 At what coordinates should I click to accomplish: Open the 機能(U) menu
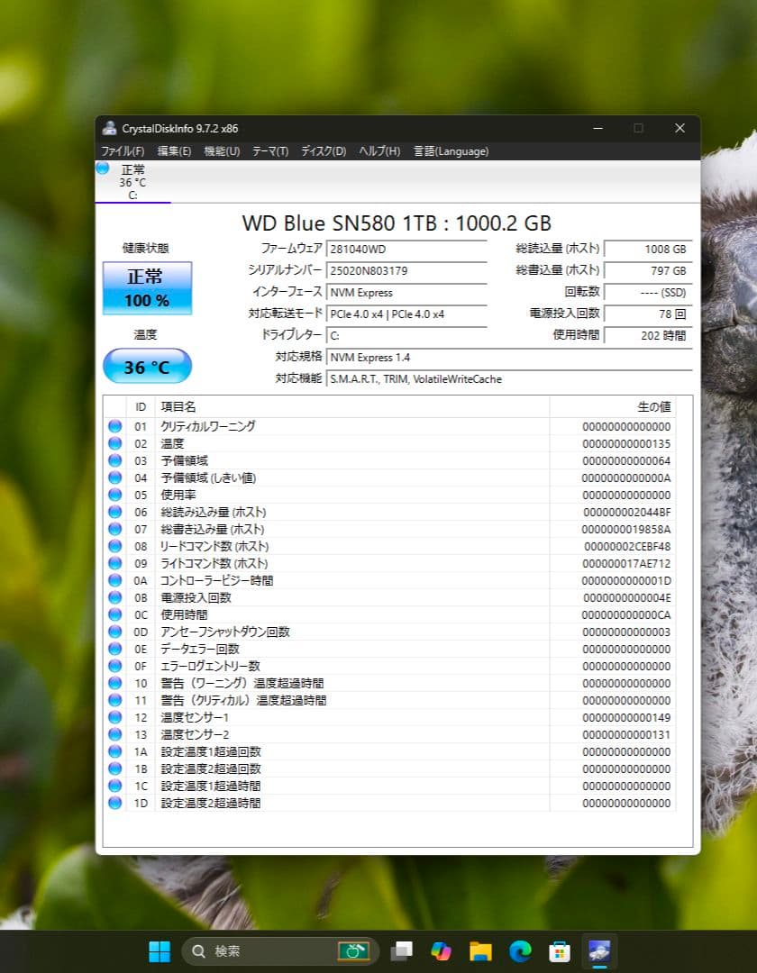[x=222, y=151]
